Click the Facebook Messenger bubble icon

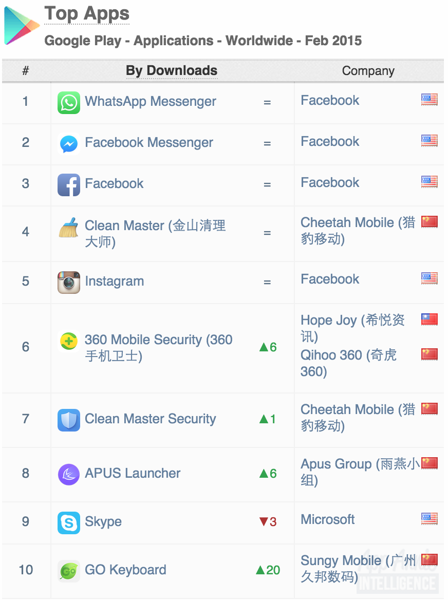click(x=69, y=144)
